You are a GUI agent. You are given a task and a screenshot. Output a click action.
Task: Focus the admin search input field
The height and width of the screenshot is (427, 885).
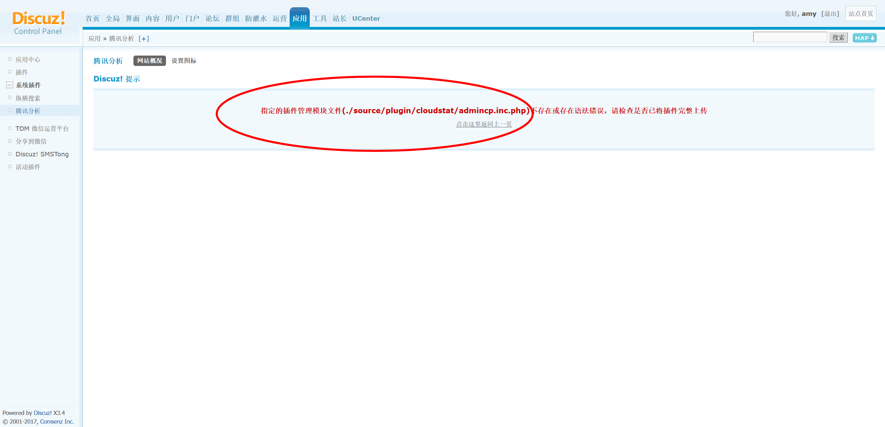[790, 37]
